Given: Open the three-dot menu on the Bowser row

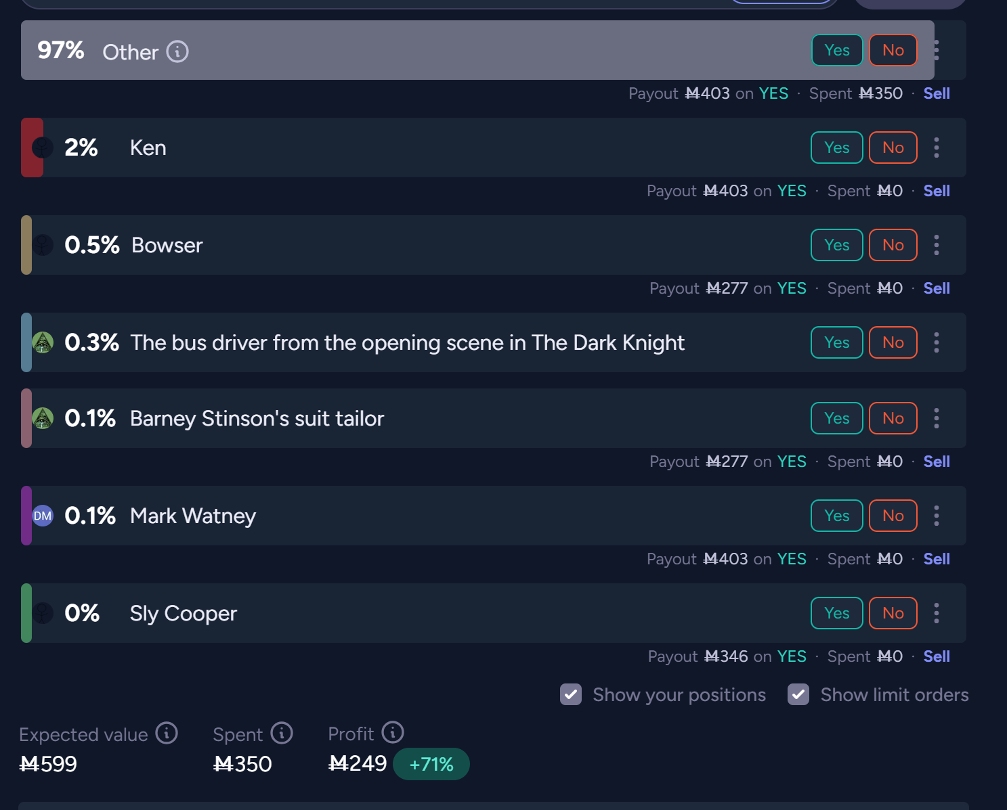Looking at the screenshot, I should (x=937, y=245).
